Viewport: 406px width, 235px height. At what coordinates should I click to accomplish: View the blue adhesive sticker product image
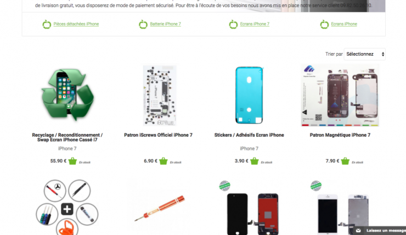pyautogui.click(x=249, y=95)
